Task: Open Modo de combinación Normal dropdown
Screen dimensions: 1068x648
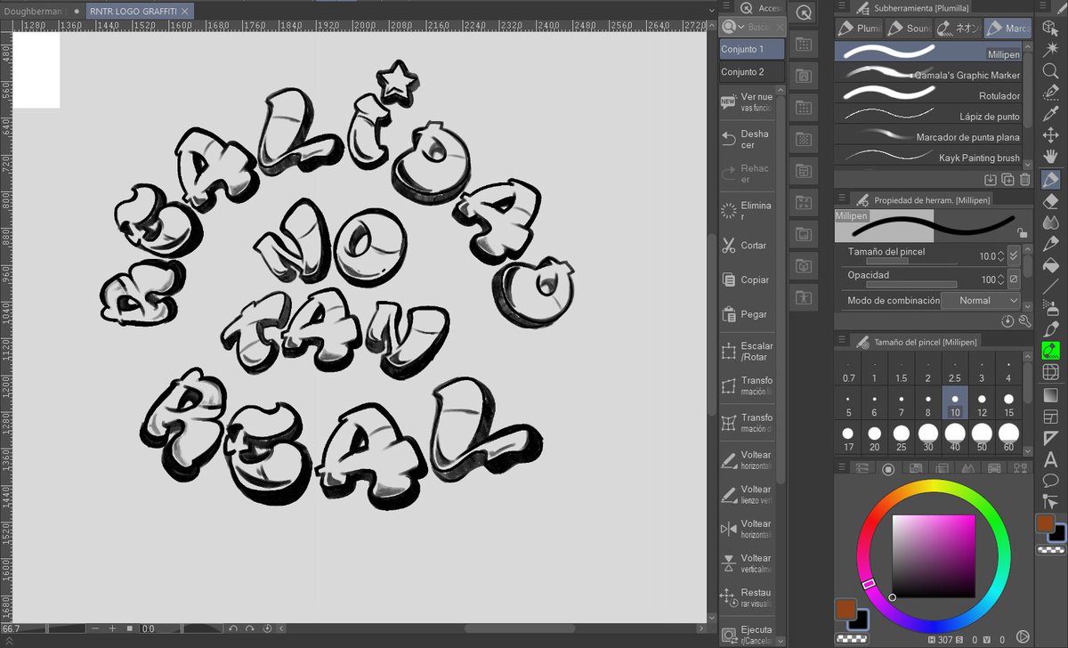Action: pyautogui.click(x=981, y=300)
